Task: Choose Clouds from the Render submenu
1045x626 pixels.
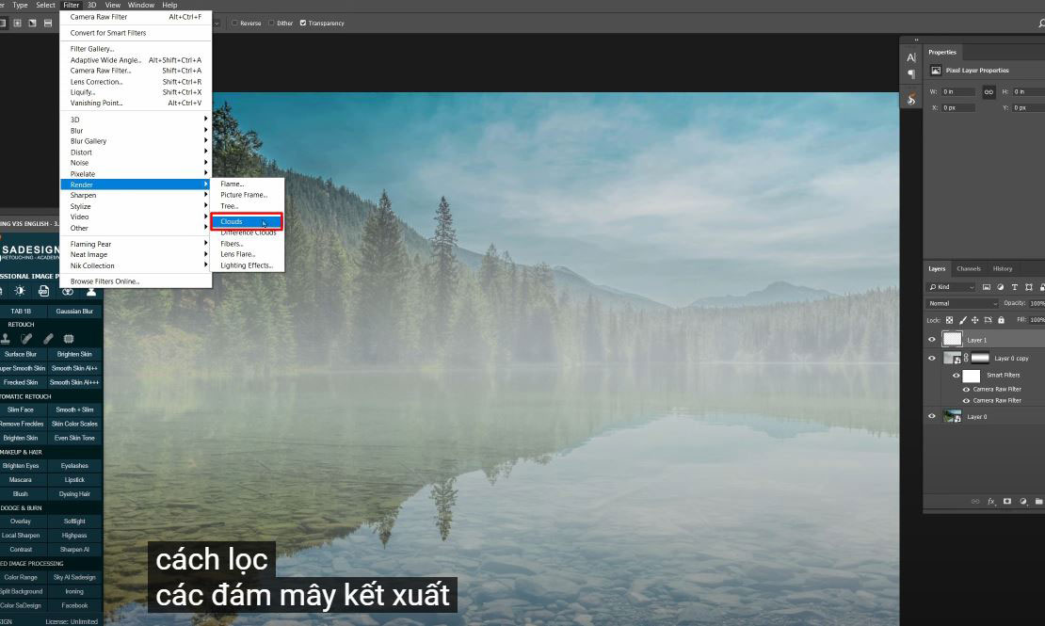Action: [247, 221]
